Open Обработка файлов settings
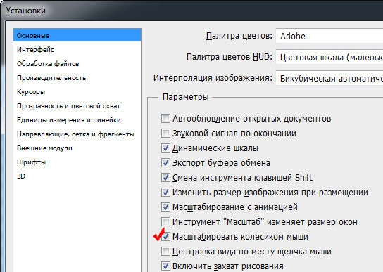Screen dimensions: 383x272 pyautogui.click(x=48, y=64)
